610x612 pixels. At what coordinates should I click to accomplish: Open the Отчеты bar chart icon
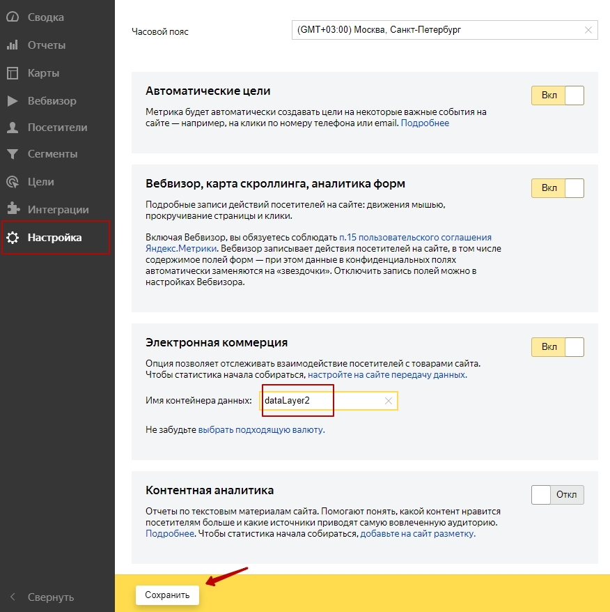click(12, 45)
